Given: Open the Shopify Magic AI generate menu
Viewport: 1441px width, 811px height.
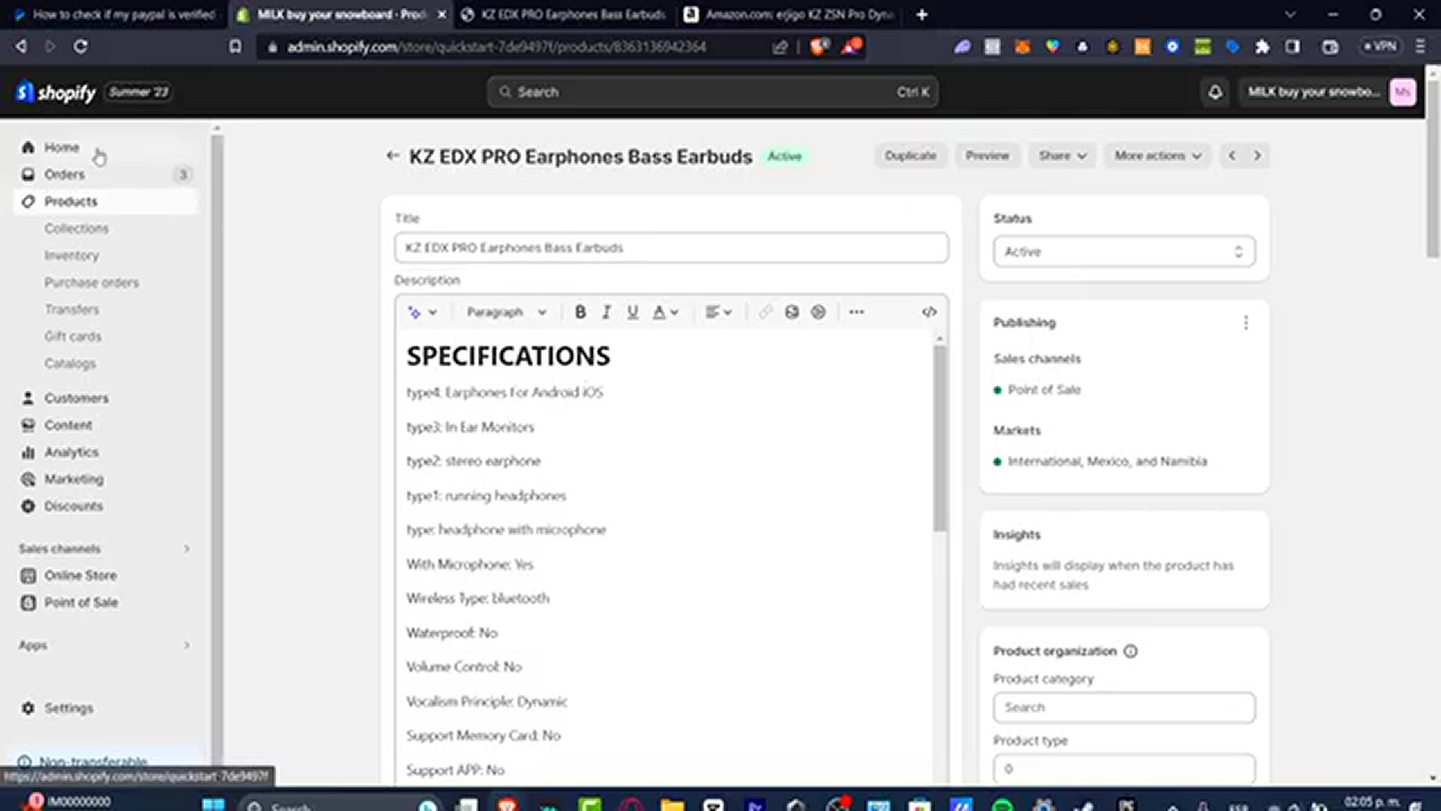Looking at the screenshot, I should pos(422,312).
